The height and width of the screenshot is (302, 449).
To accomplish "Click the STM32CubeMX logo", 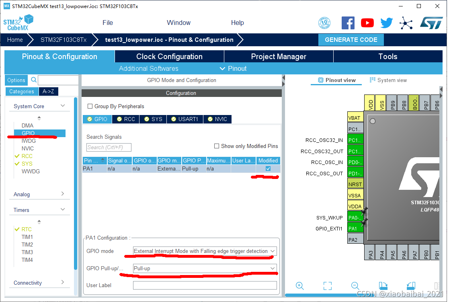I will (18, 23).
